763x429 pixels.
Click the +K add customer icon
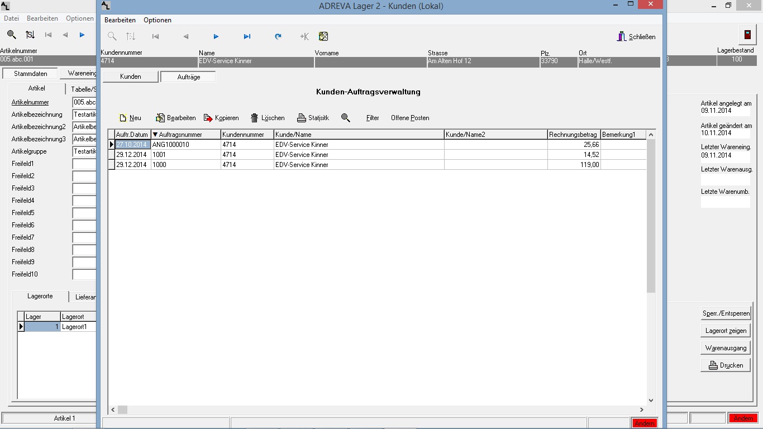304,36
